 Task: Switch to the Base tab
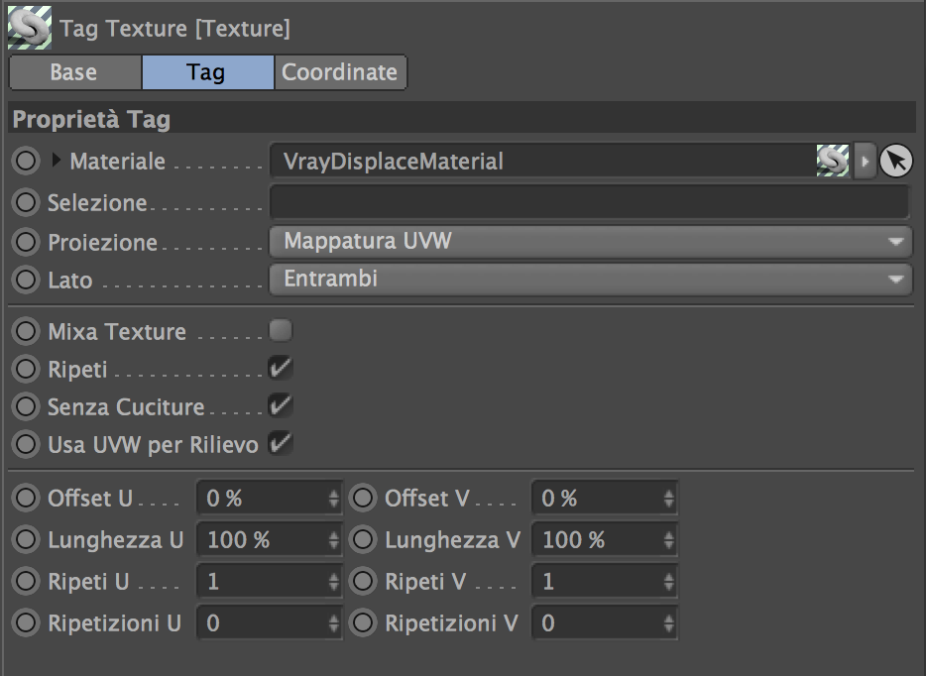coord(74,72)
